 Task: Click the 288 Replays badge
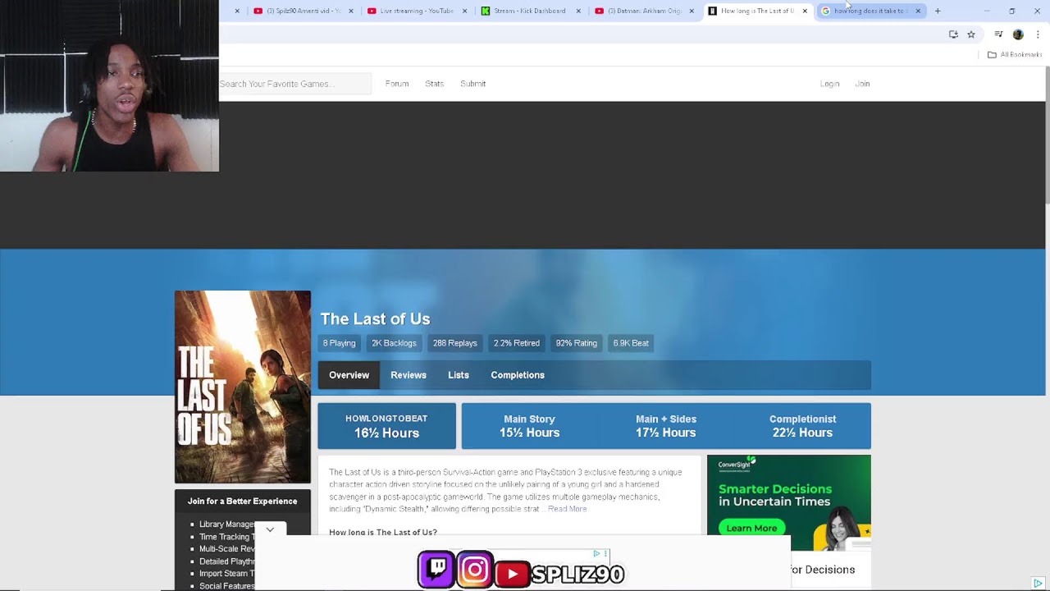[454, 343]
